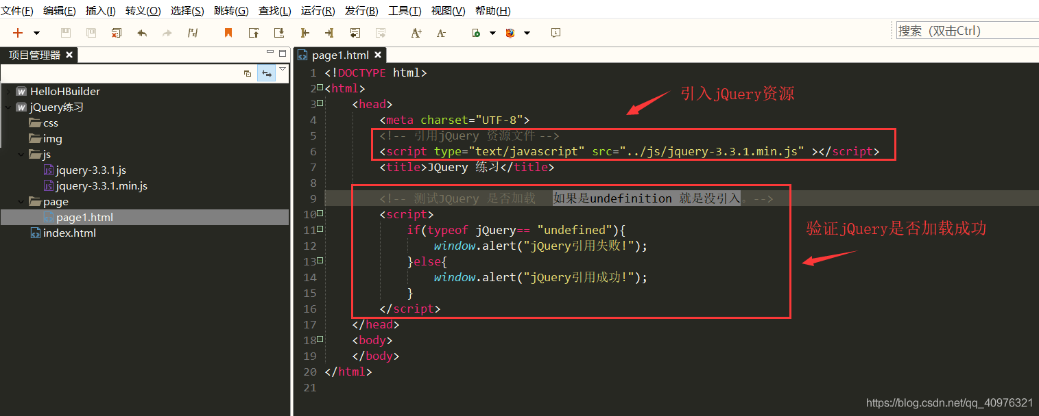Toggle link-with-editor in project manager

[x=266, y=73]
